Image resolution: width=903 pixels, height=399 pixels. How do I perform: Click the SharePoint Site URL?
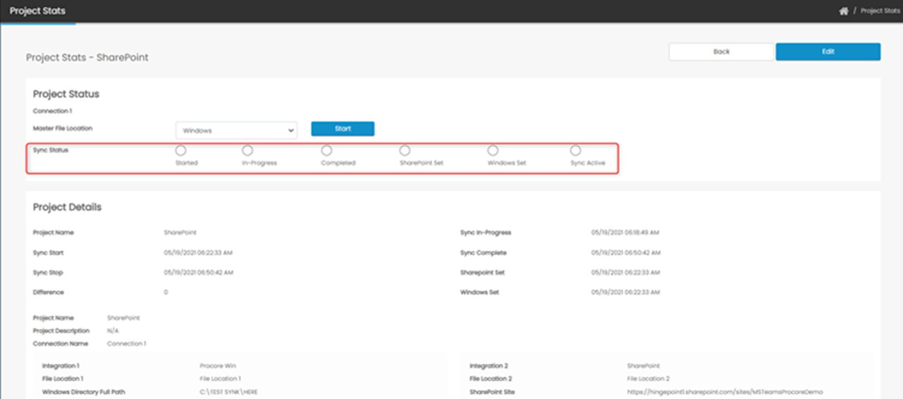(x=725, y=392)
